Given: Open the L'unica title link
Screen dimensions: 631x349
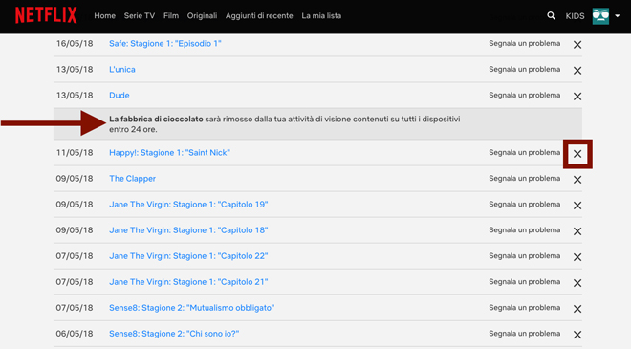Looking at the screenshot, I should (x=122, y=69).
